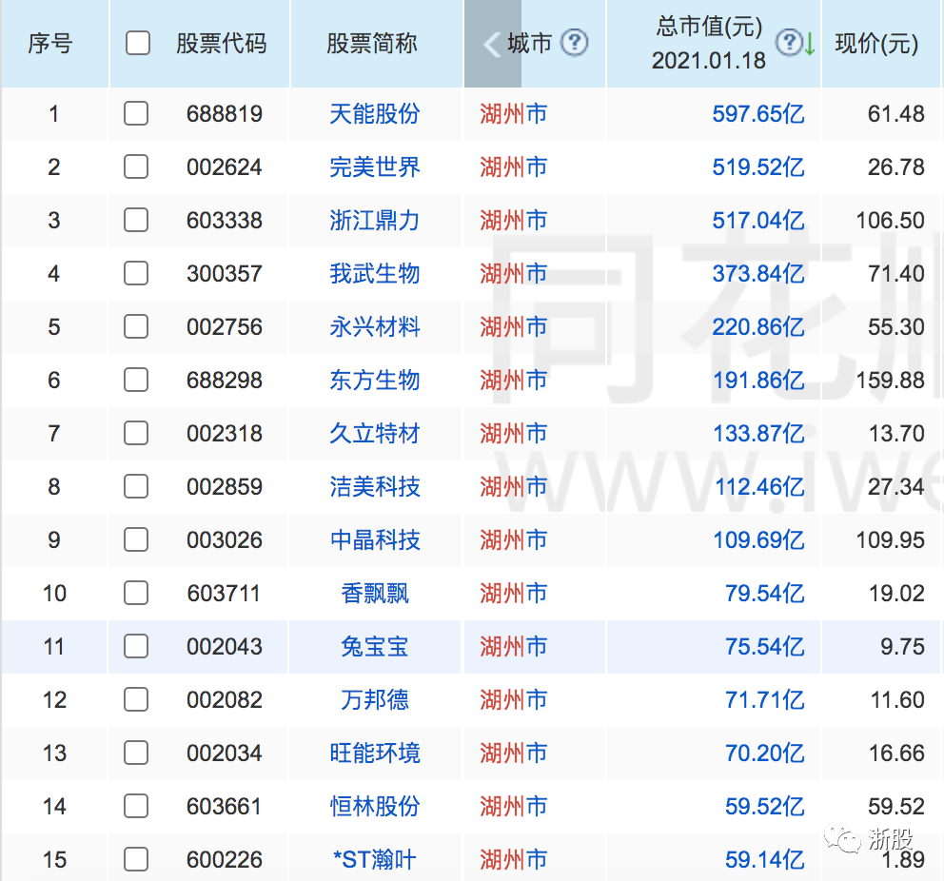
Task: Open the 洁美科技 stock link
Action: tap(375, 487)
